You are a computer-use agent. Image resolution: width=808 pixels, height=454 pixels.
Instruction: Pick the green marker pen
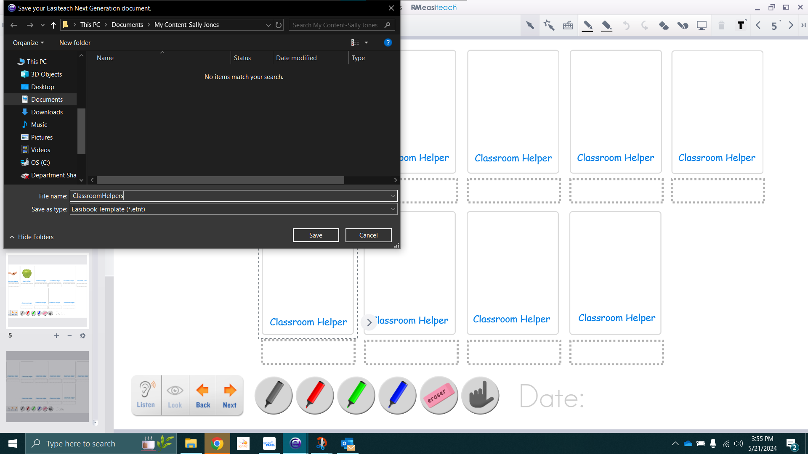coord(356,395)
